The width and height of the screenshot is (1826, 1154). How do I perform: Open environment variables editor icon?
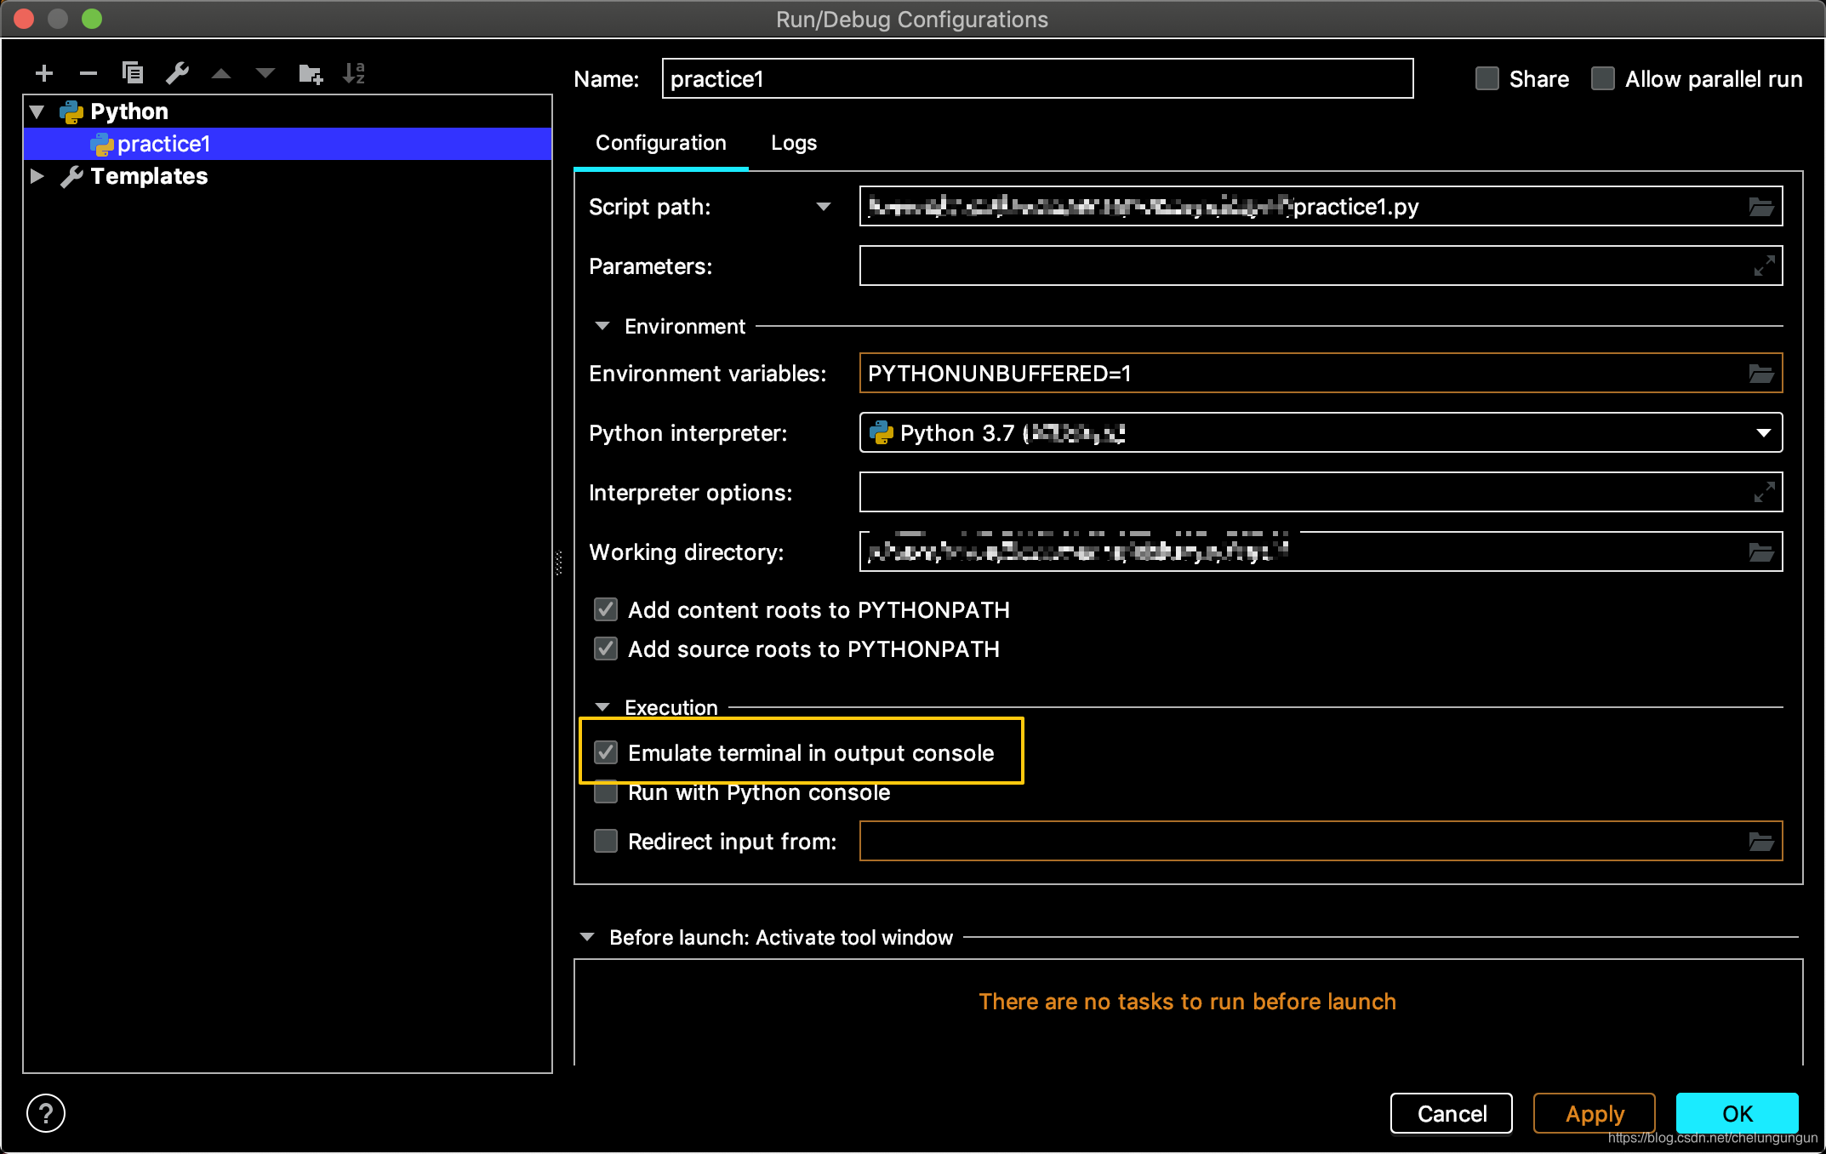1760,374
